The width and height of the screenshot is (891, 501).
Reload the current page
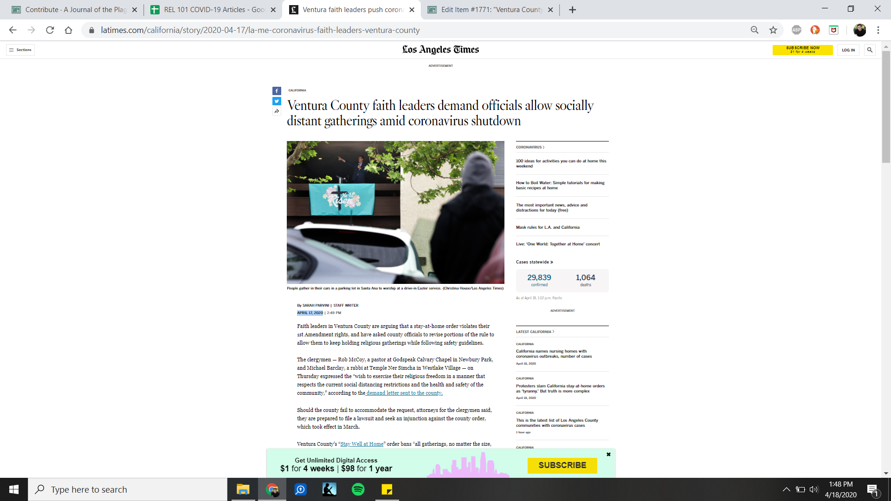point(50,30)
